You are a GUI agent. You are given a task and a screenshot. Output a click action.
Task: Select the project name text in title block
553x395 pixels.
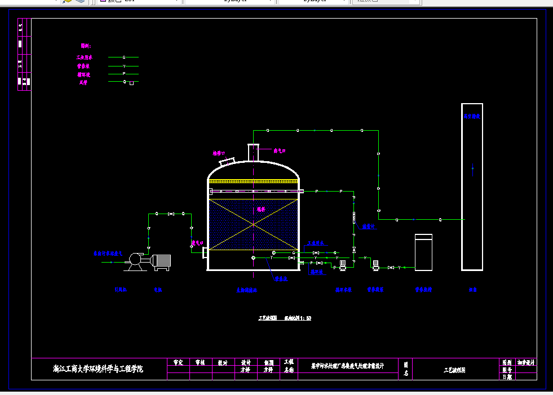point(347,366)
